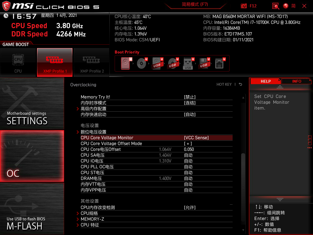Click the Boot Priority heading
Screen dimensions: 313x235
click(127, 52)
